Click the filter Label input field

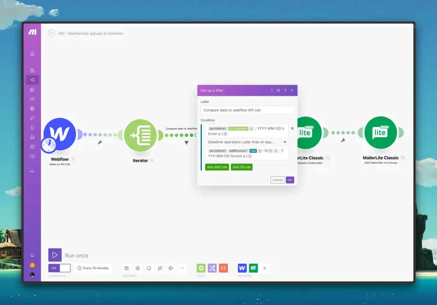247,110
